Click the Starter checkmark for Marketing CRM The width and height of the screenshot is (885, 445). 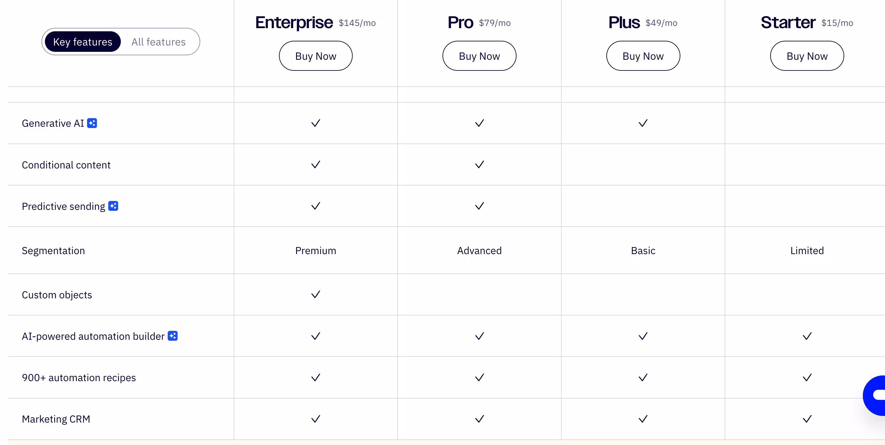807,418
